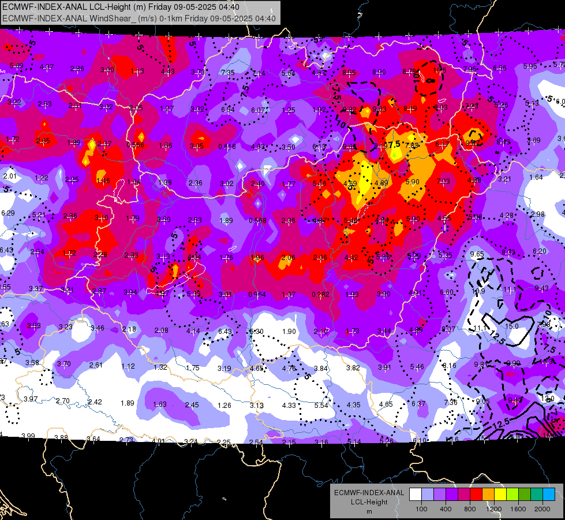
Task: Click the shear value 6.60
Action: click(x=447, y=292)
